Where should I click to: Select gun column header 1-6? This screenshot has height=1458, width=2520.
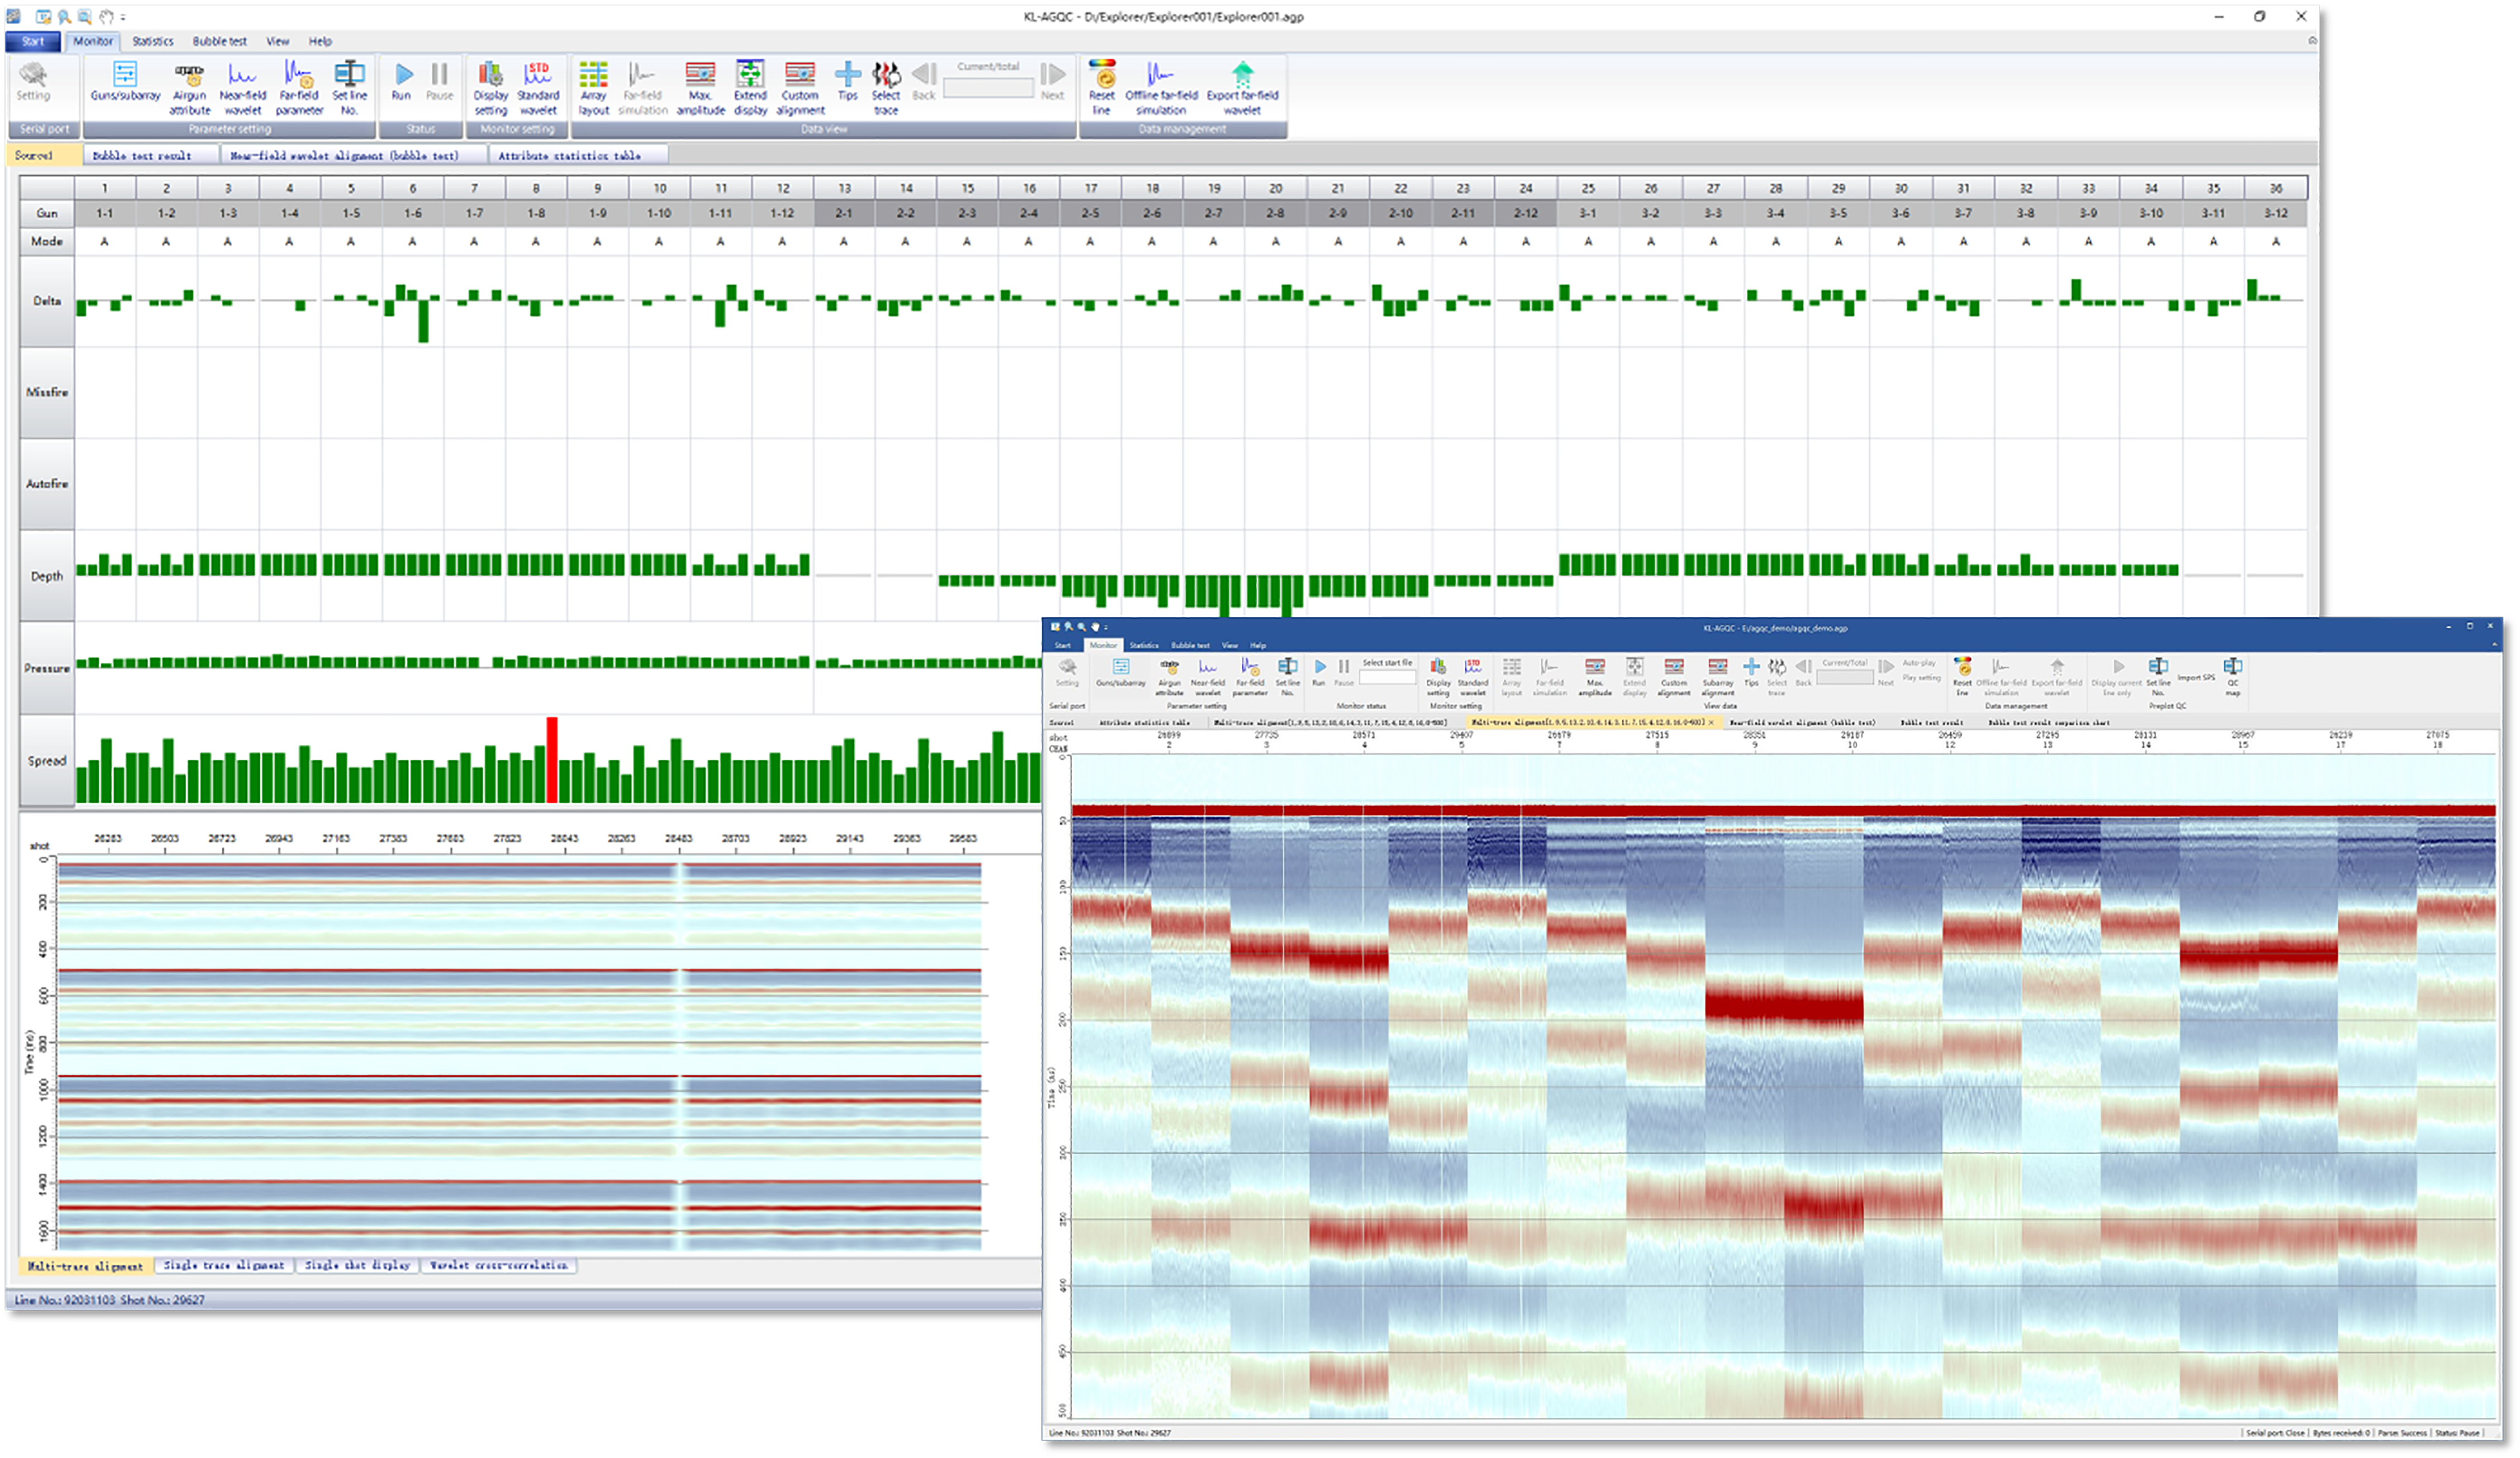(413, 213)
